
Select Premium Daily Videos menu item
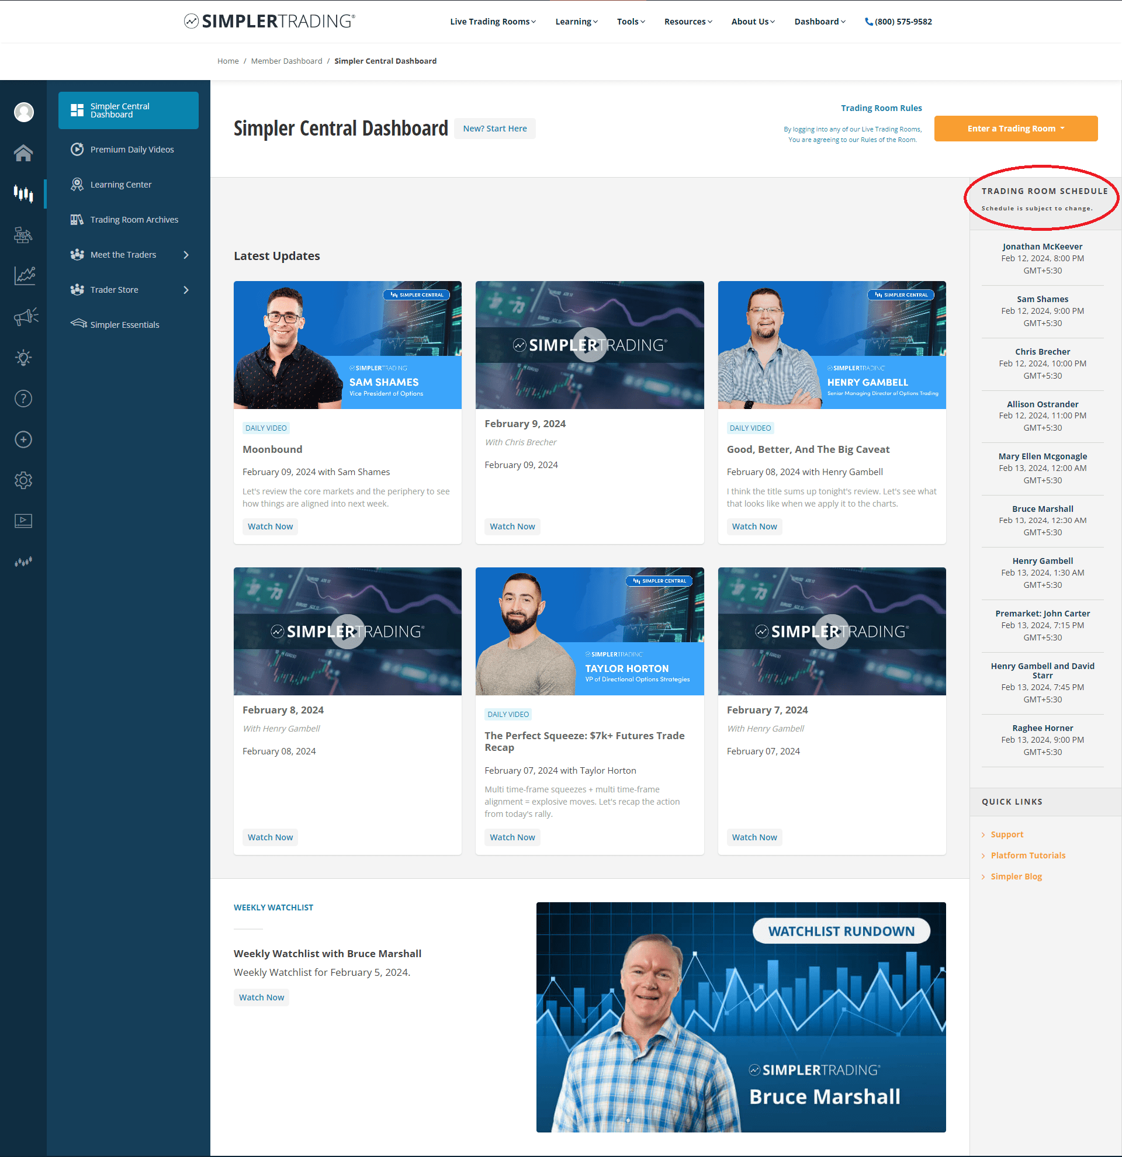[x=131, y=150]
